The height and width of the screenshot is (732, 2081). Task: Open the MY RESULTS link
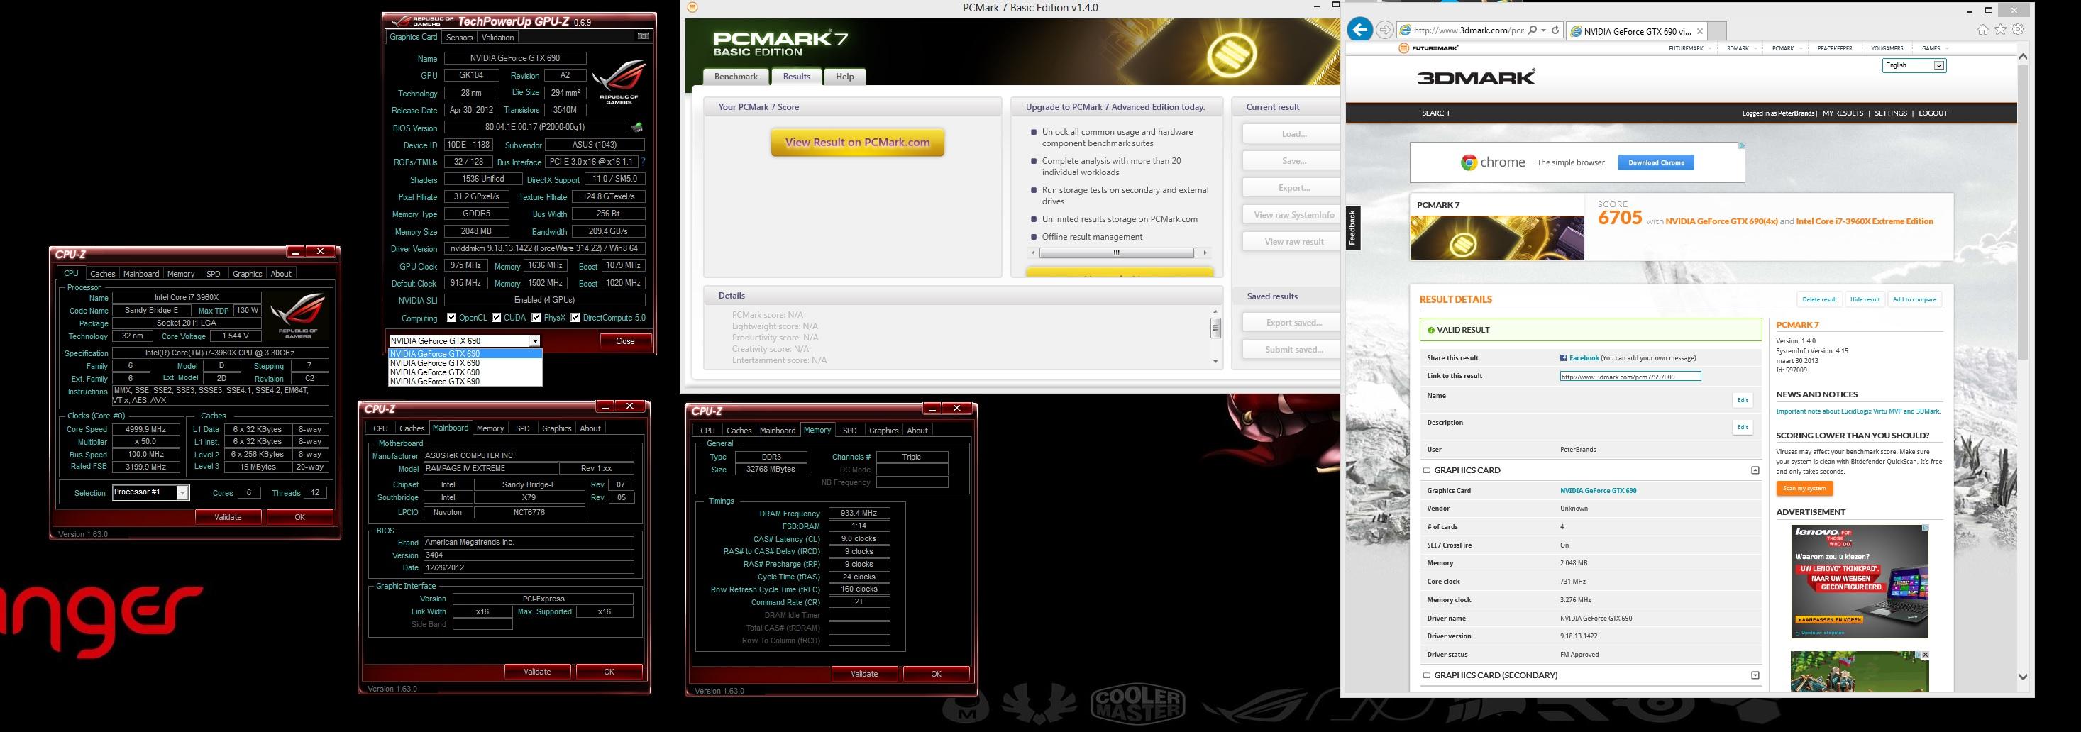pyautogui.click(x=1843, y=113)
